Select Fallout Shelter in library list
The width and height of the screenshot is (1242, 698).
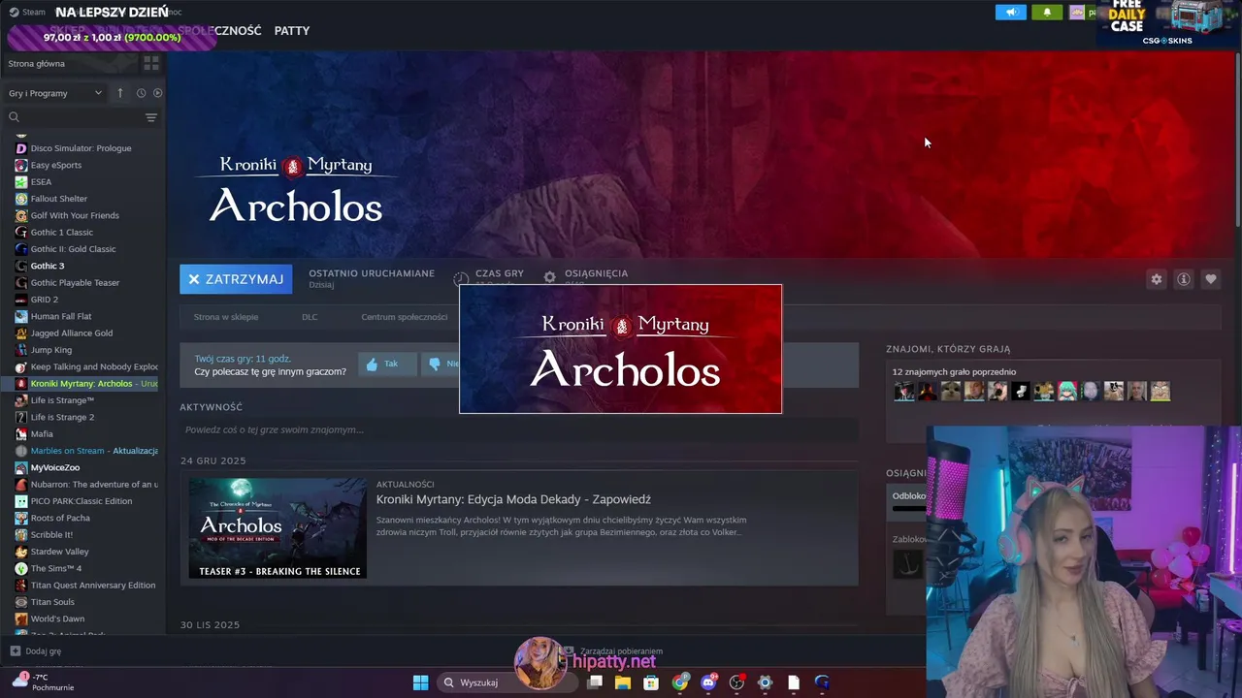point(59,199)
